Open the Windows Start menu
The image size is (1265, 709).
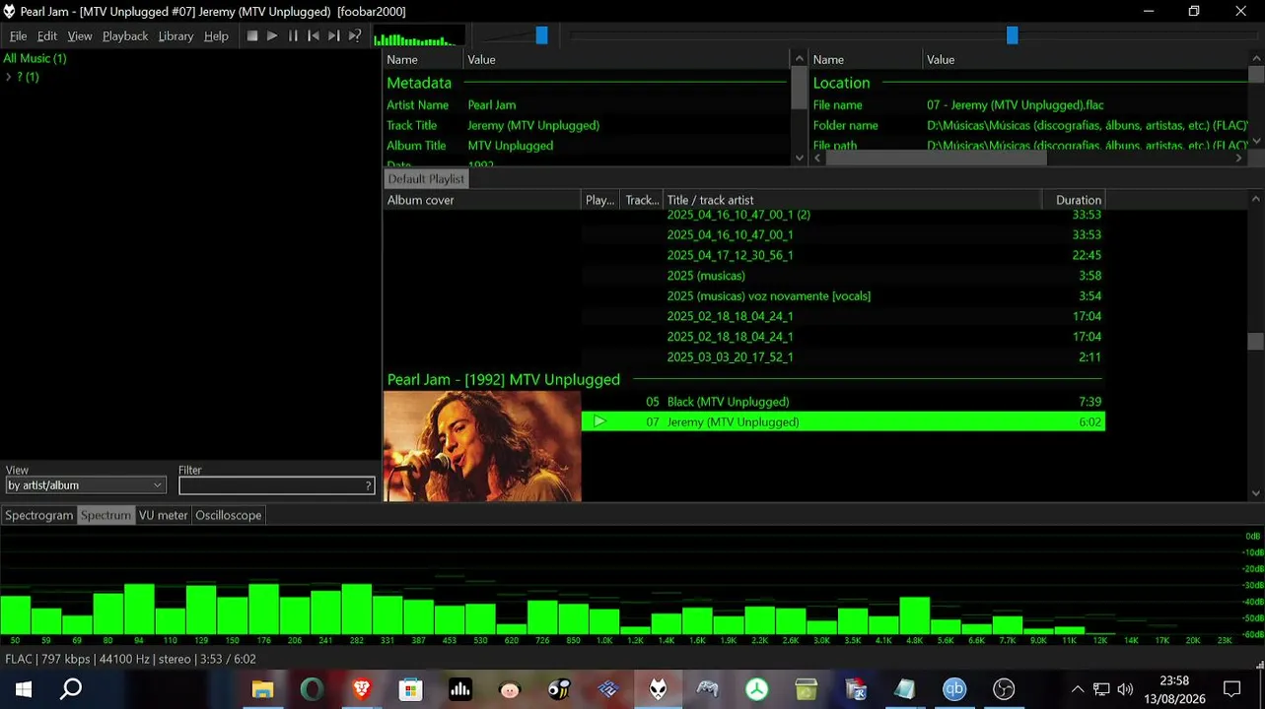click(x=23, y=689)
